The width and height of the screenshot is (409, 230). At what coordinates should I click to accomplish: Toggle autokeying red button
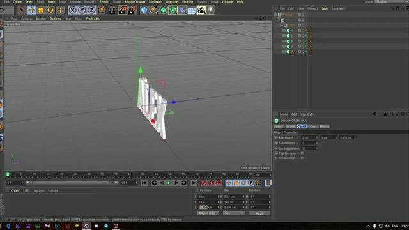(x=212, y=183)
